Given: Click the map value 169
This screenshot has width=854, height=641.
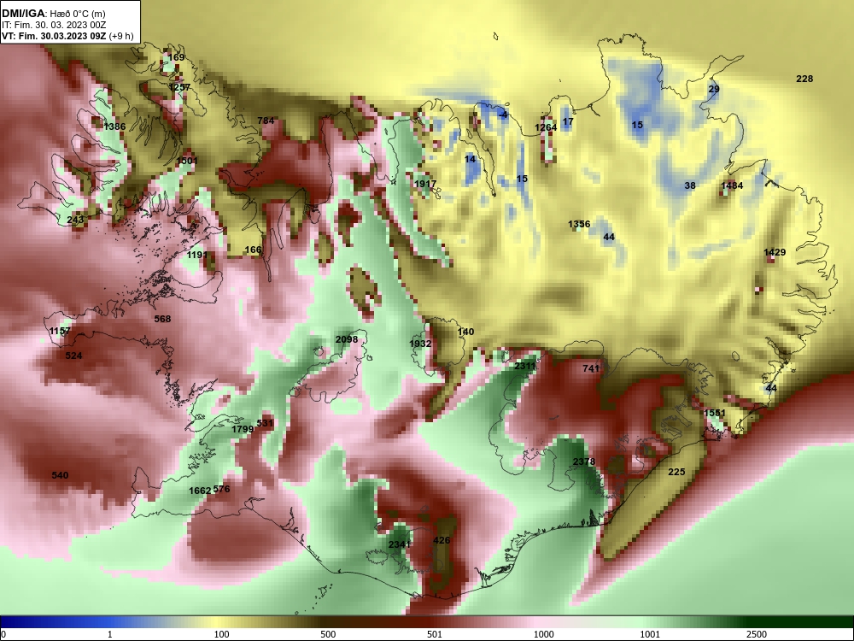Looking at the screenshot, I should click(x=176, y=57).
